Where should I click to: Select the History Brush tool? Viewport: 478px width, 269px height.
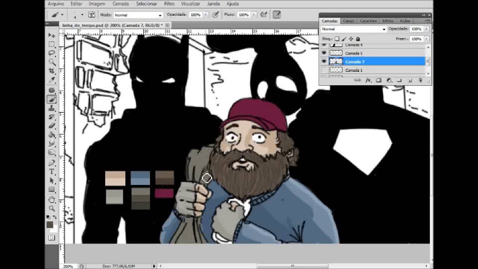coord(52,117)
